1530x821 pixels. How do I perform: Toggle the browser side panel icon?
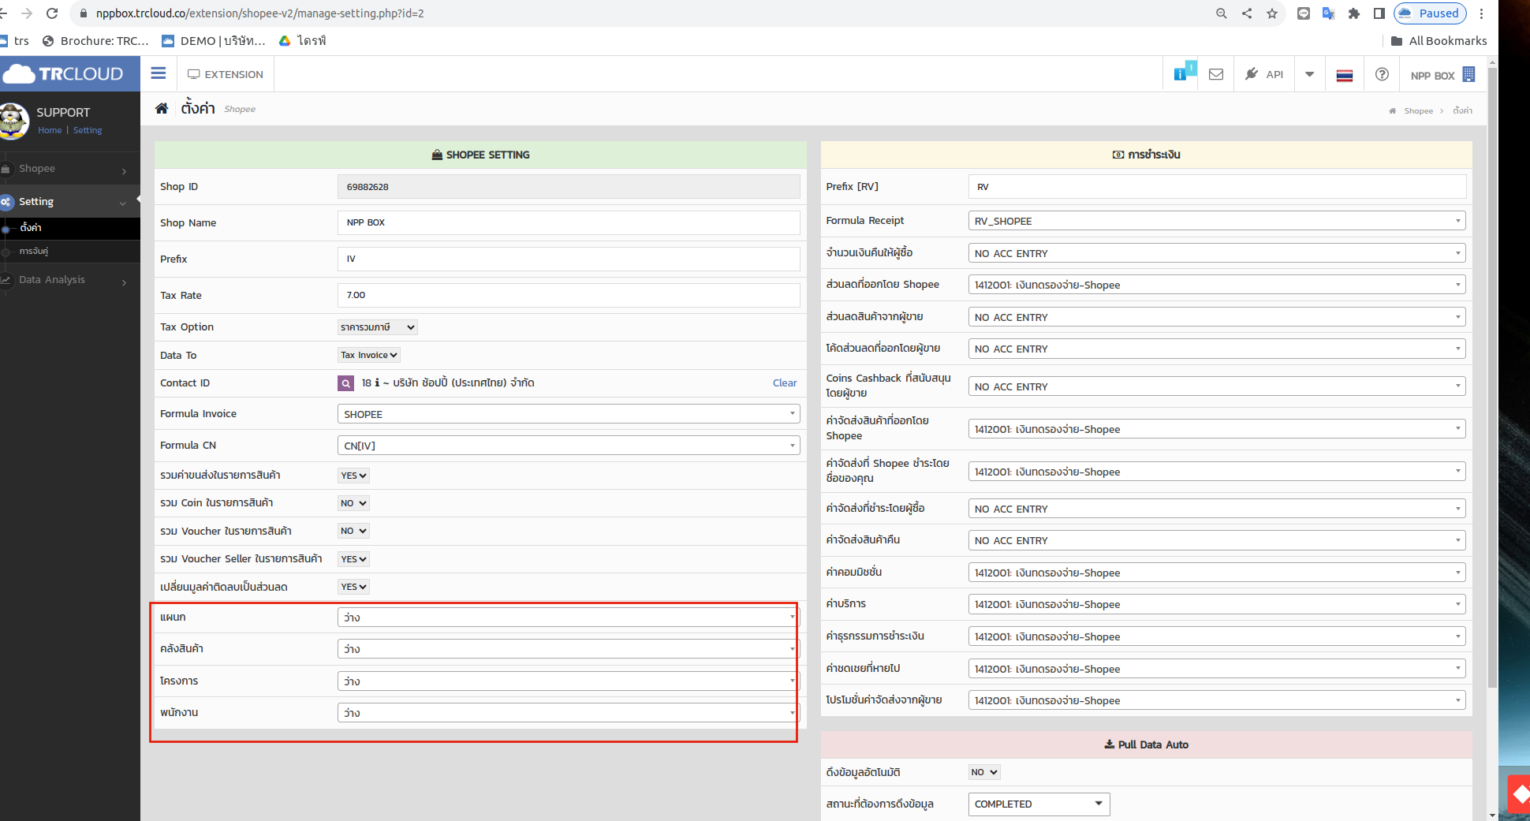(x=1379, y=13)
